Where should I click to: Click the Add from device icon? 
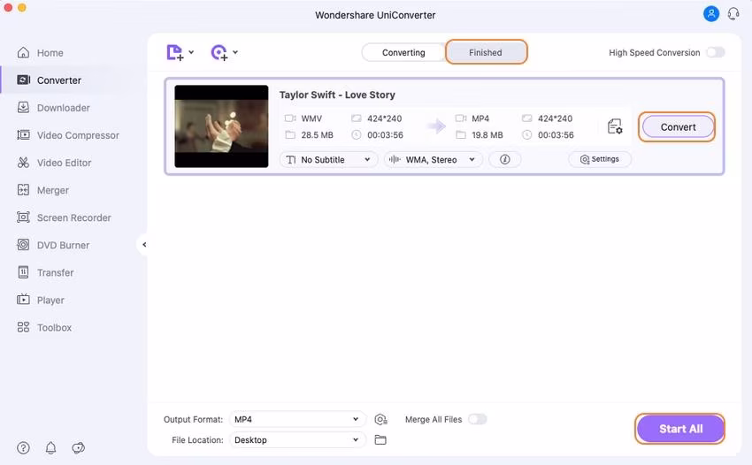219,53
